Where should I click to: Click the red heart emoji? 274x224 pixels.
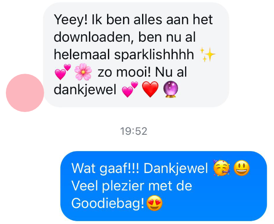coord(150,89)
